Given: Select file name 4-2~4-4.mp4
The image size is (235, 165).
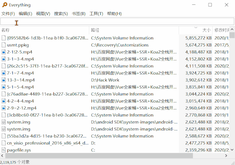Looking at the screenshot, I should 20,101.
